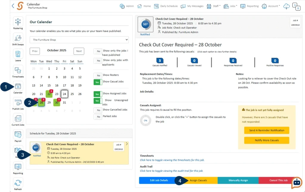Open the cloud download icon in header
This screenshot has width=305, height=192.
coord(286,6)
